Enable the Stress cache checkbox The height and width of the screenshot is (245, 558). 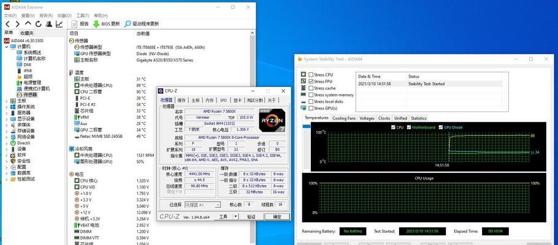tap(311, 88)
